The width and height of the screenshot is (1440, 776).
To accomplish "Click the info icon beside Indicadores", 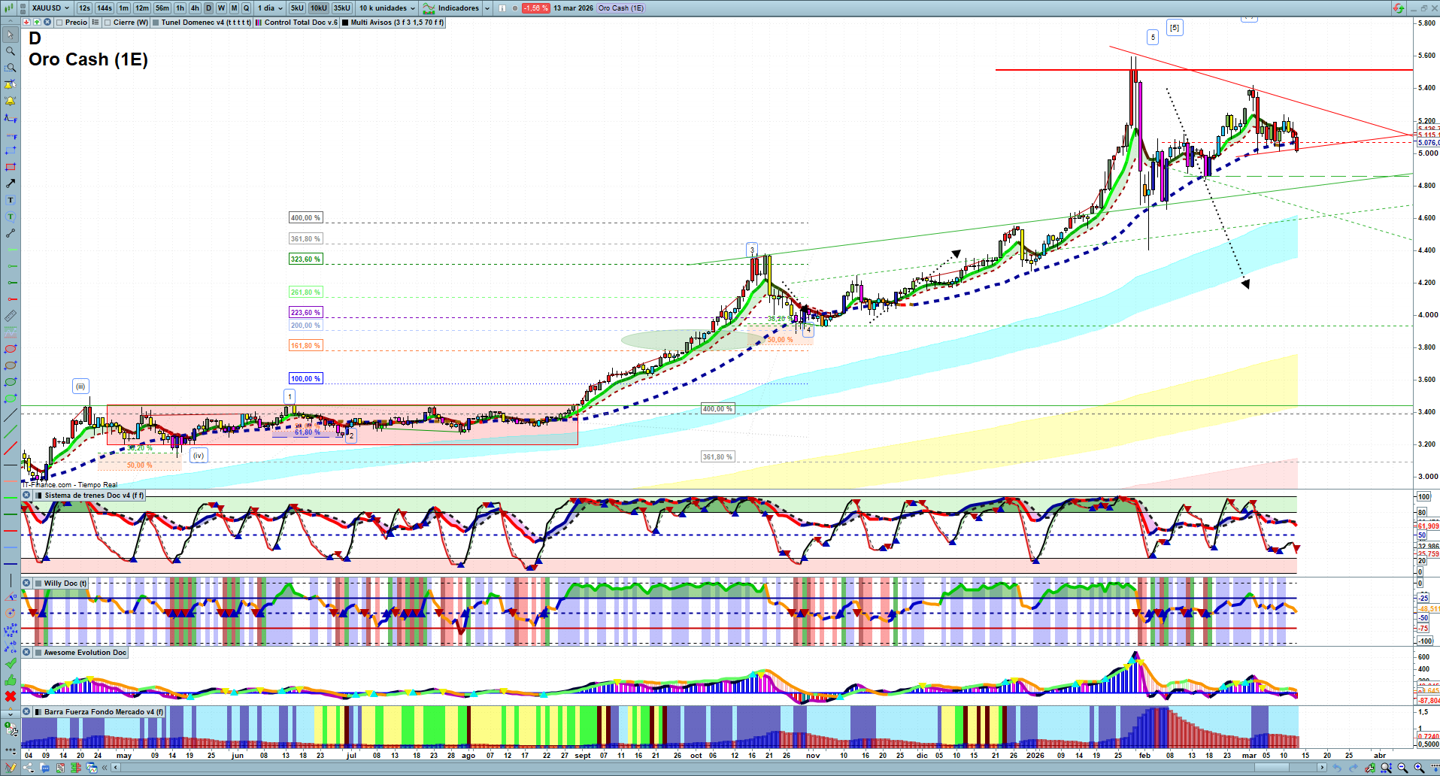I will coord(502,8).
